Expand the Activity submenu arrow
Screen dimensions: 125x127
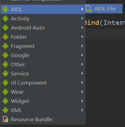(x=82, y=18)
